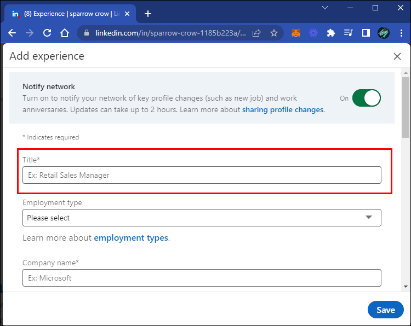
Task: Click the dialog's vertical scrollbar
Action: pos(406,107)
